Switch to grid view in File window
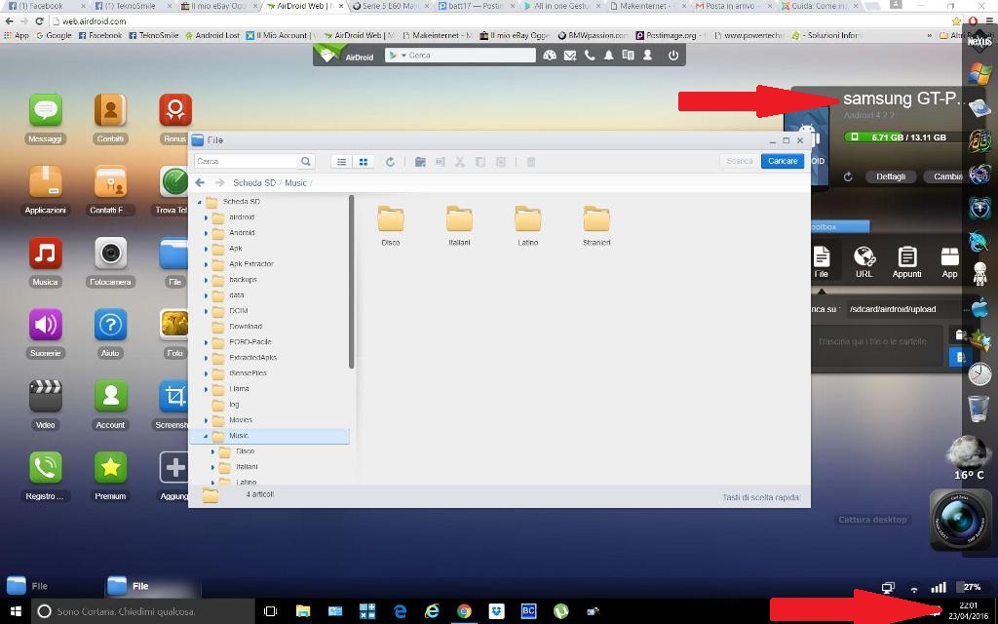Viewport: 998px width, 624px height. pos(363,162)
